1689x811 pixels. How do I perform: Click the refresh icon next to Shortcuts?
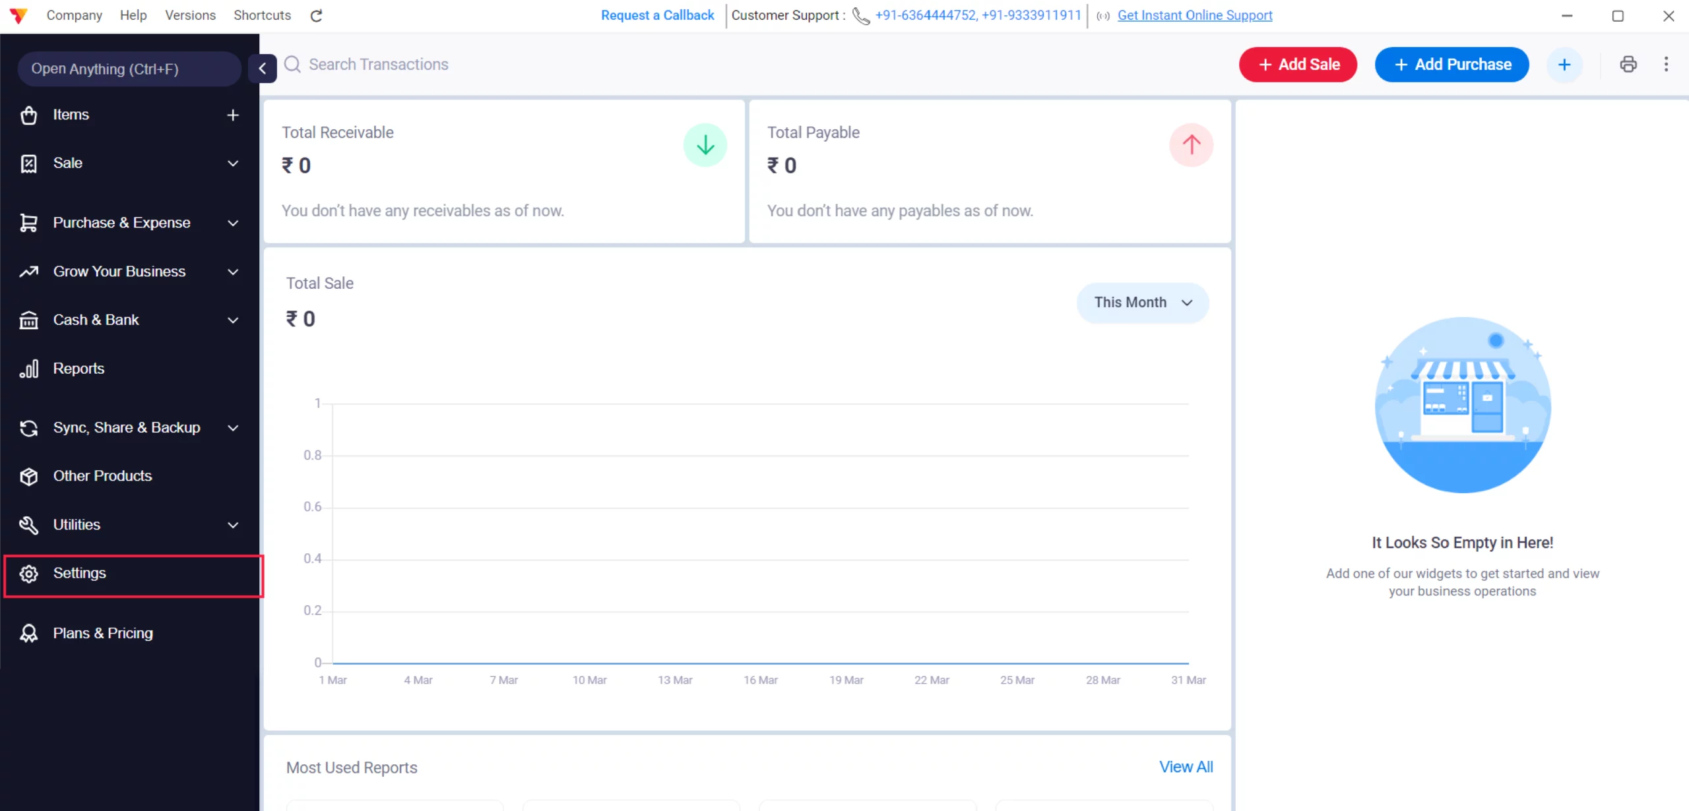pos(317,16)
